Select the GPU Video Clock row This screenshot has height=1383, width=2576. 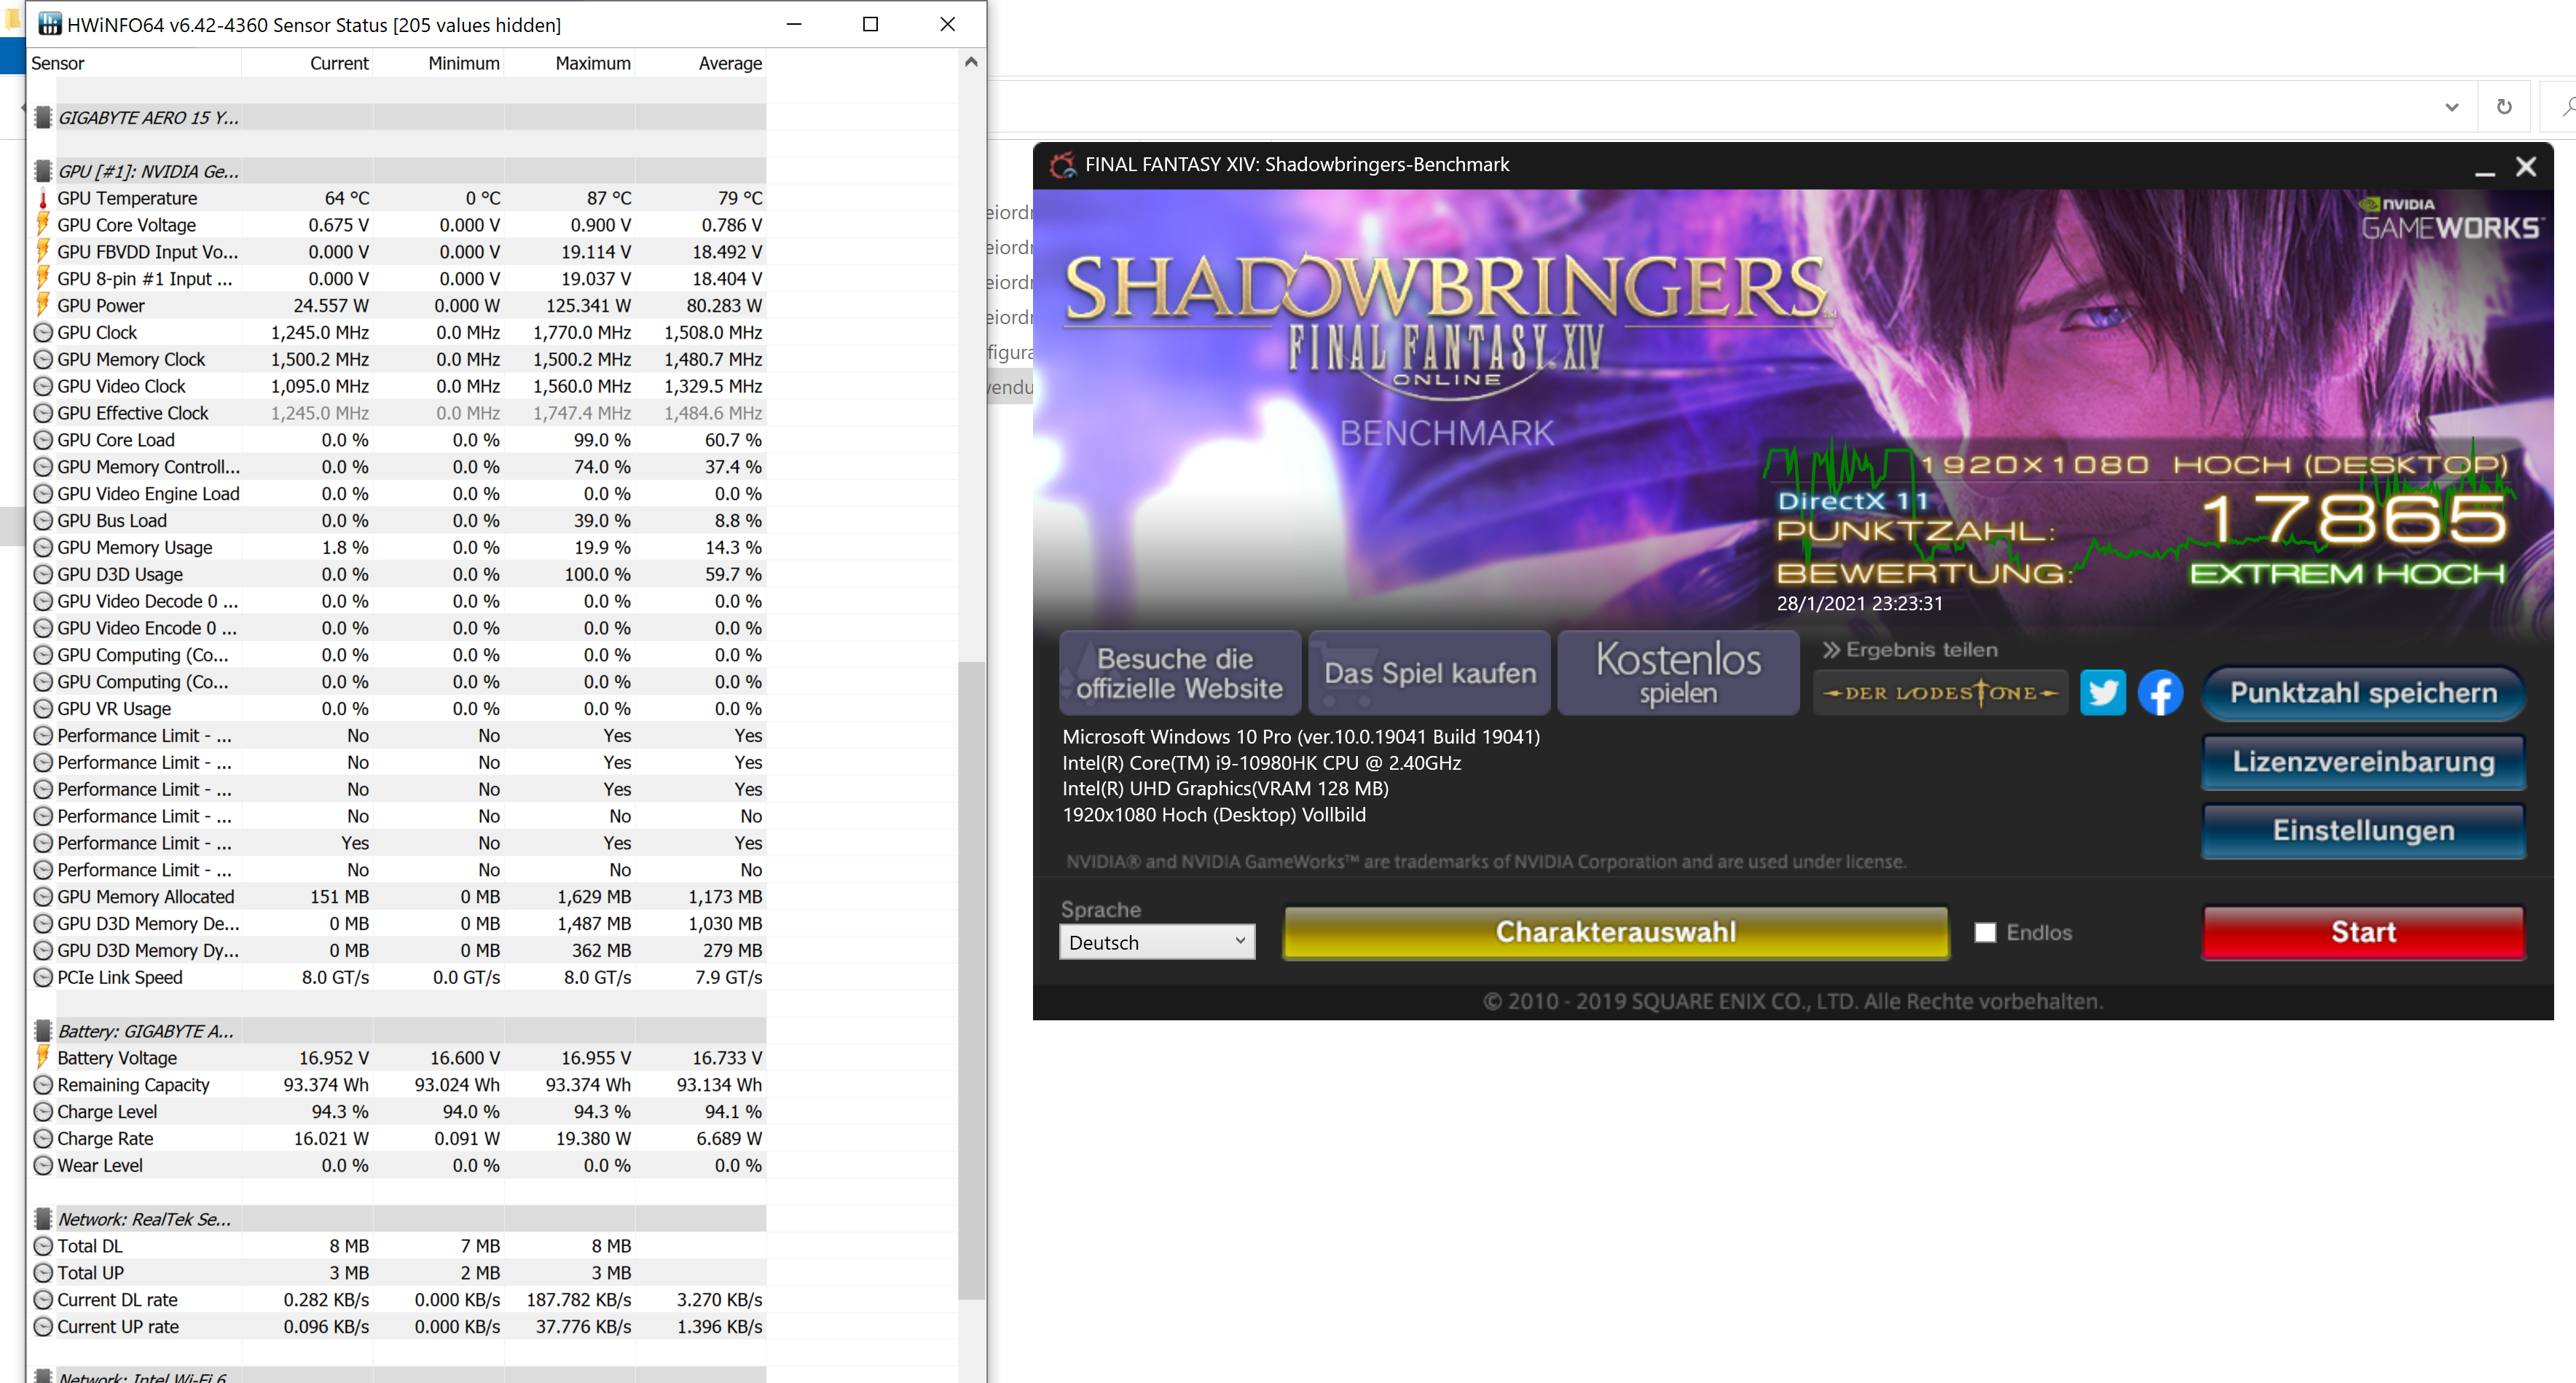[x=397, y=386]
